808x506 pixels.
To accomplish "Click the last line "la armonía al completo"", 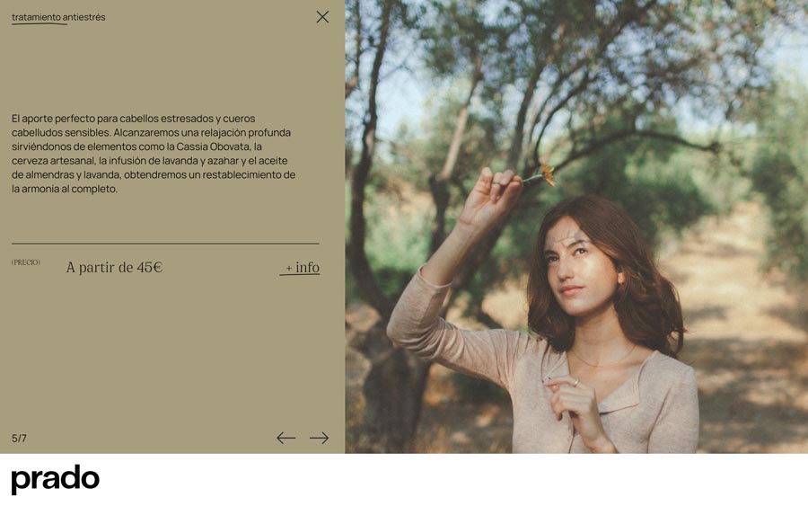I will 65,189.
